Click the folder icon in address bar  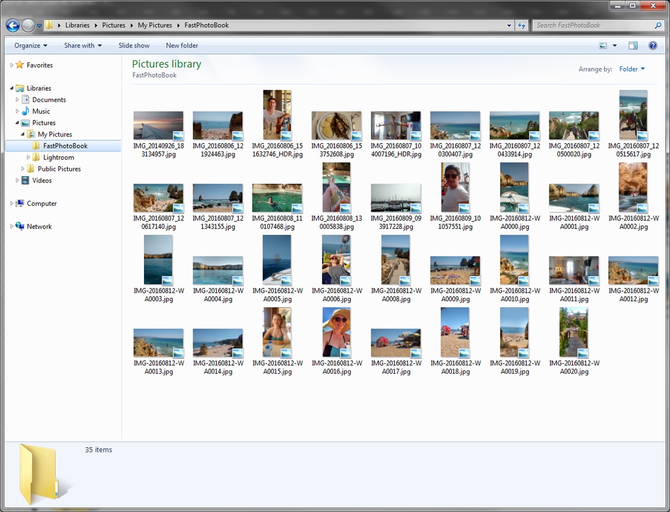[x=49, y=25]
